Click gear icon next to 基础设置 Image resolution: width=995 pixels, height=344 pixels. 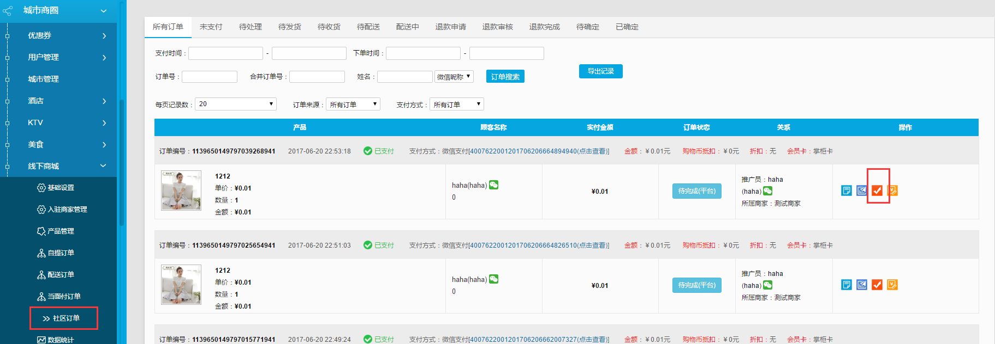pos(41,188)
